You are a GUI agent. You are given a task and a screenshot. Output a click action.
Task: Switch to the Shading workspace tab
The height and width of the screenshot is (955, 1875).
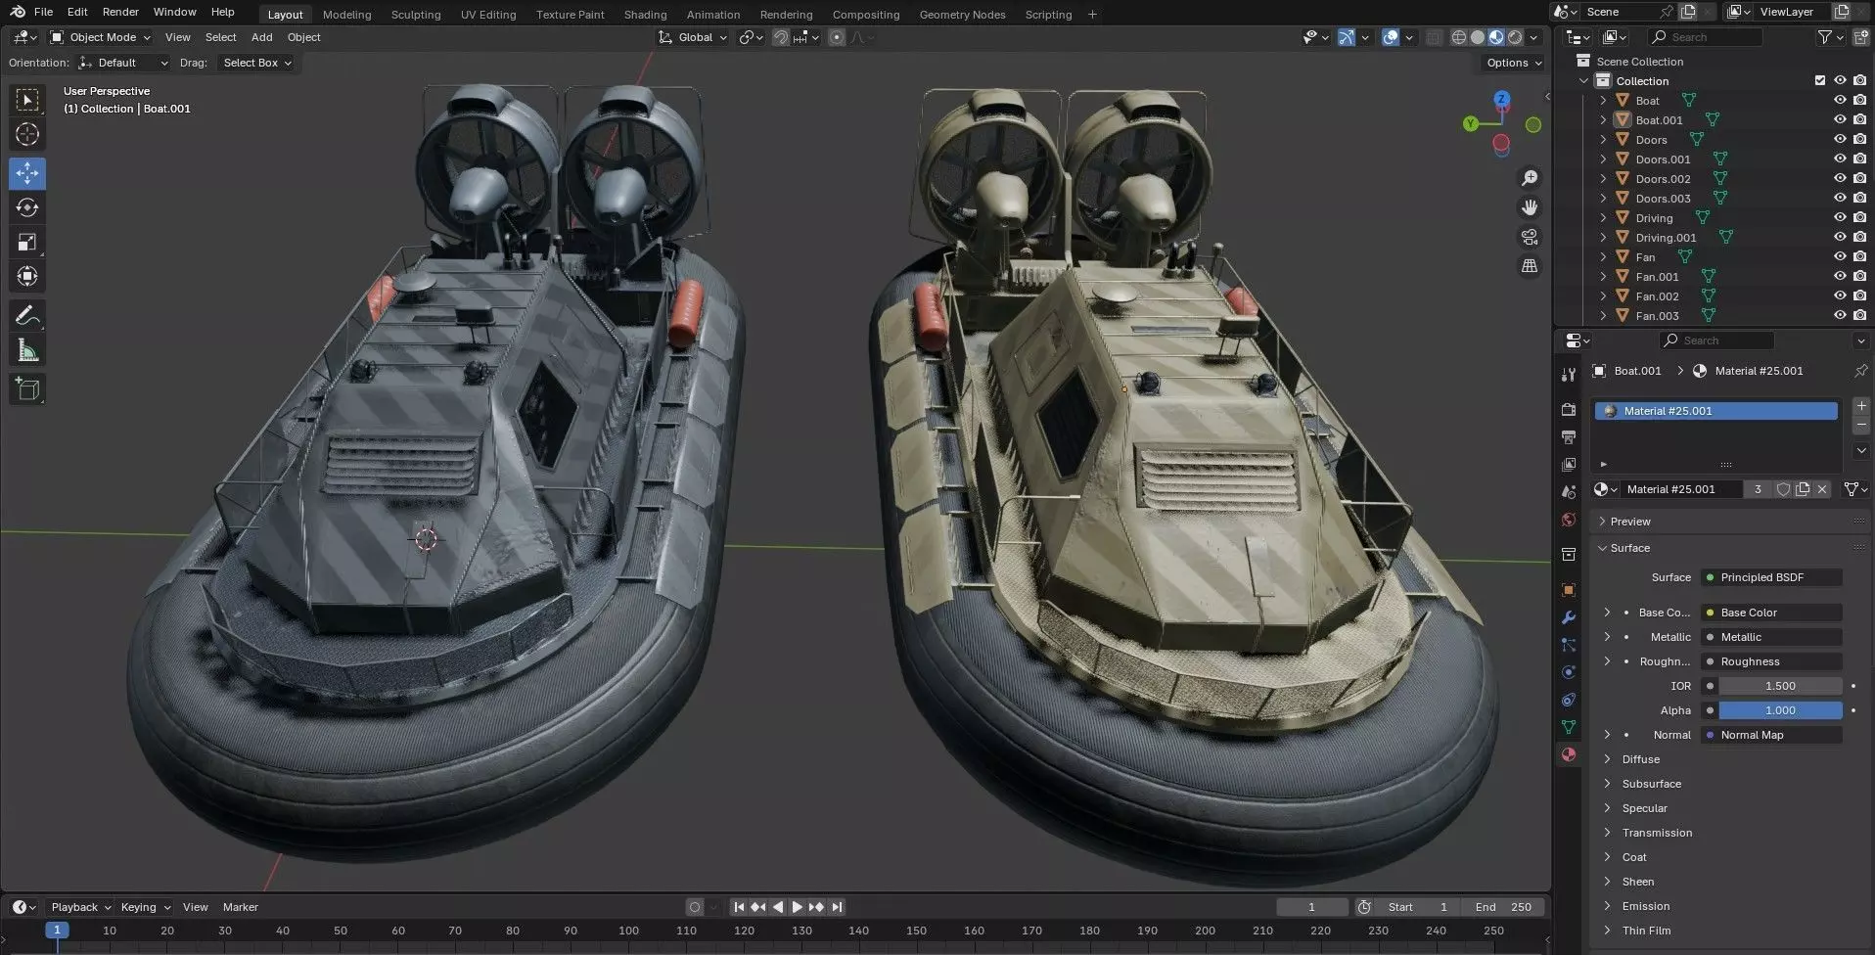[x=645, y=15]
